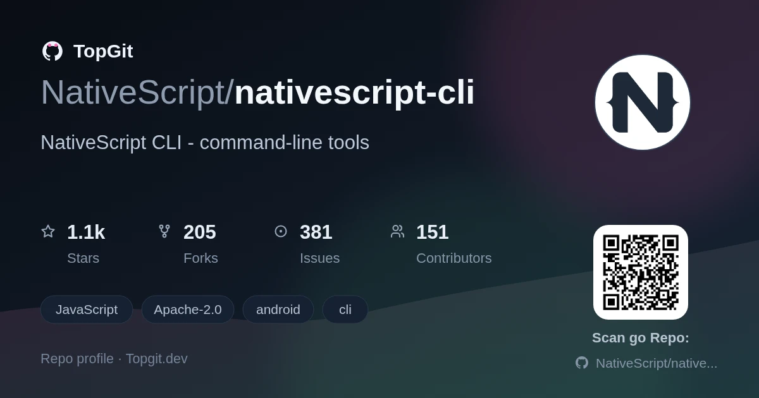Click the Forks label

[x=201, y=258]
